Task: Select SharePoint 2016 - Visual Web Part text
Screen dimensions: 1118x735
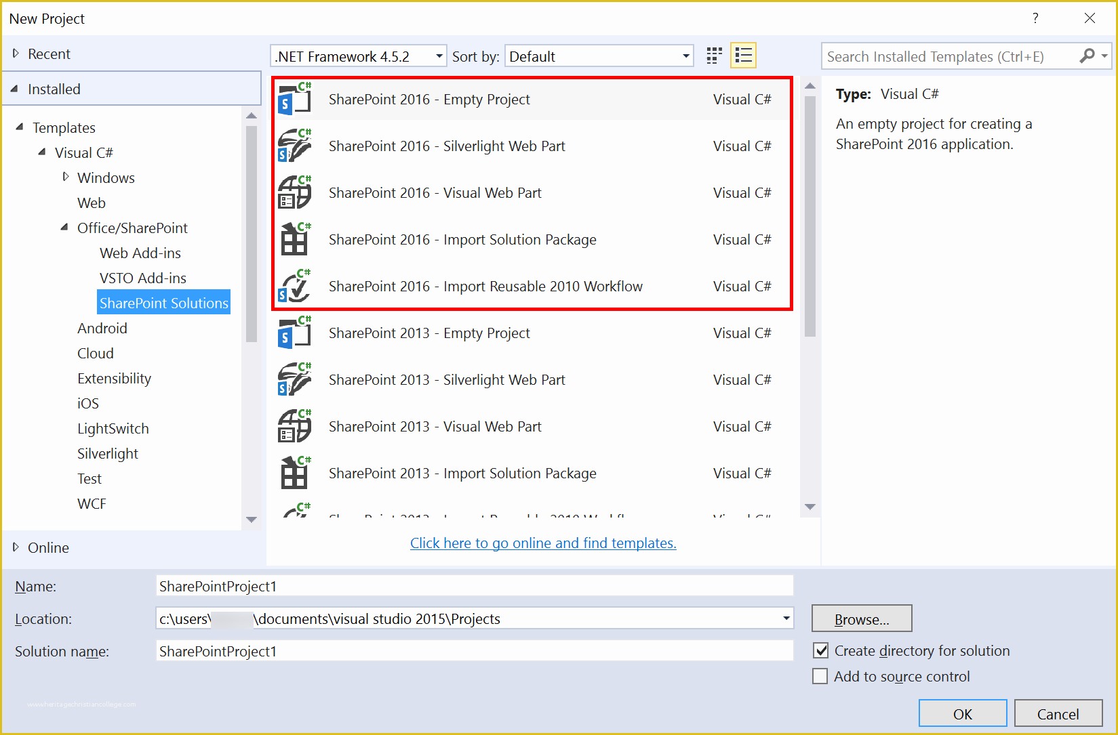Action: click(x=435, y=192)
